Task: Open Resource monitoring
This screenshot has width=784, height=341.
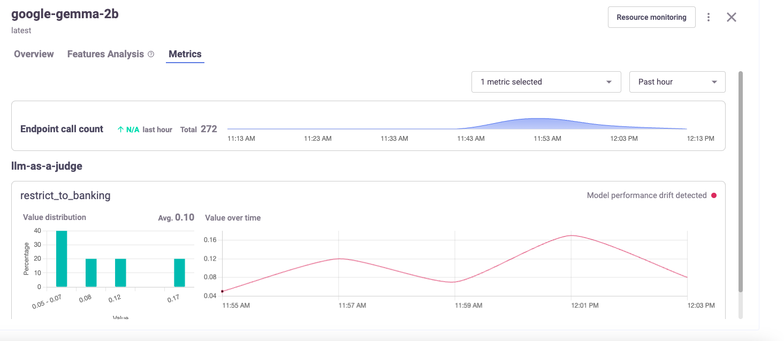Action: 651,17
